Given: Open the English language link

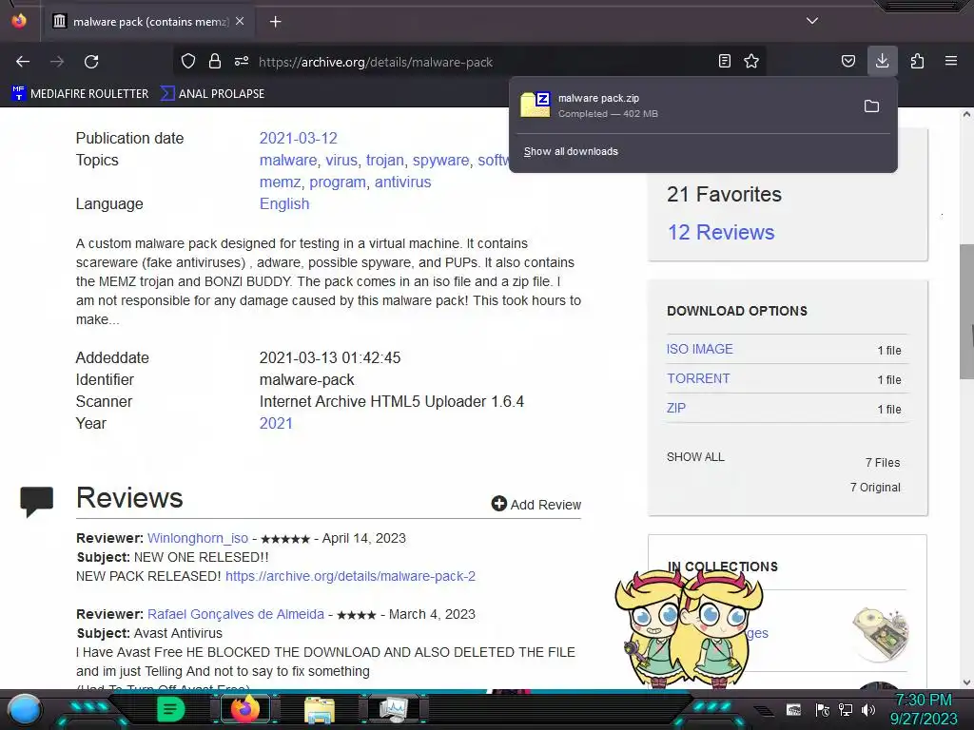Looking at the screenshot, I should pyautogui.click(x=283, y=203).
